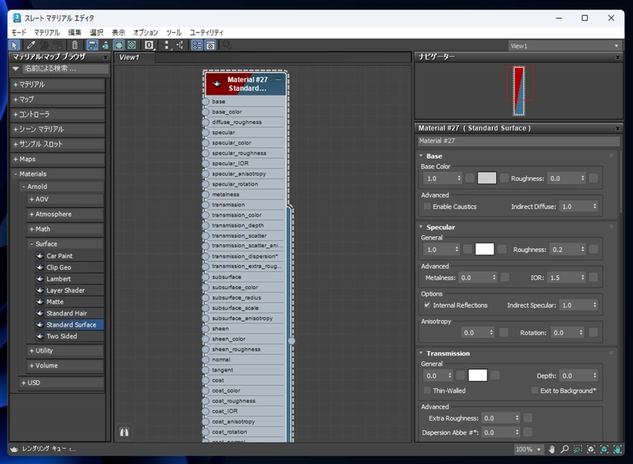Open the 編集 menu
The image size is (633, 464).
[74, 32]
